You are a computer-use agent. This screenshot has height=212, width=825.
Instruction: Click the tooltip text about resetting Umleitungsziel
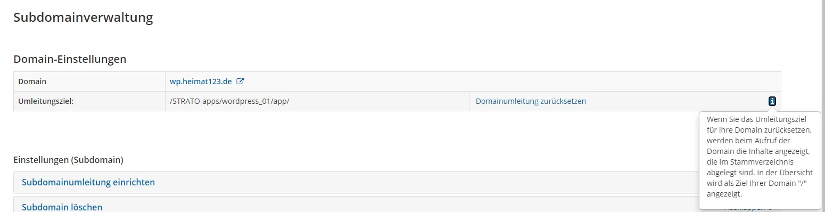pyautogui.click(x=760, y=157)
